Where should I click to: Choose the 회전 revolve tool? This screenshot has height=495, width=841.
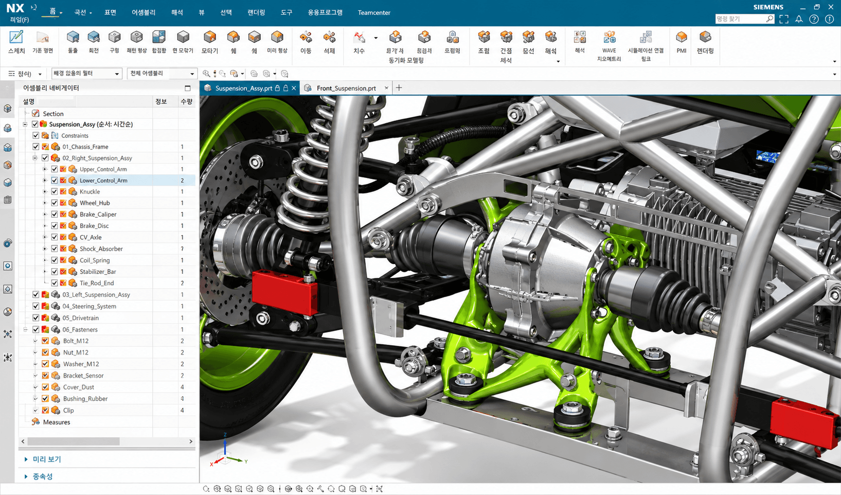click(x=94, y=42)
